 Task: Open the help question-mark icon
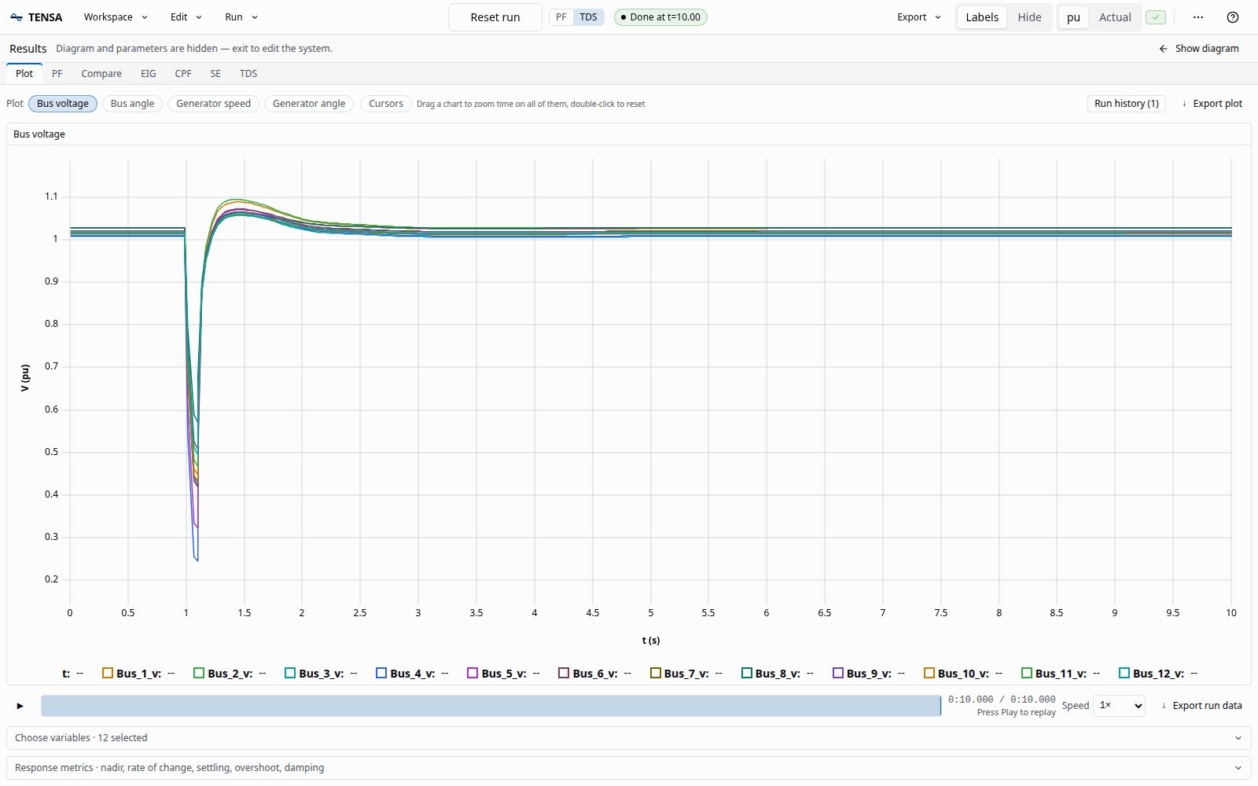(x=1233, y=17)
